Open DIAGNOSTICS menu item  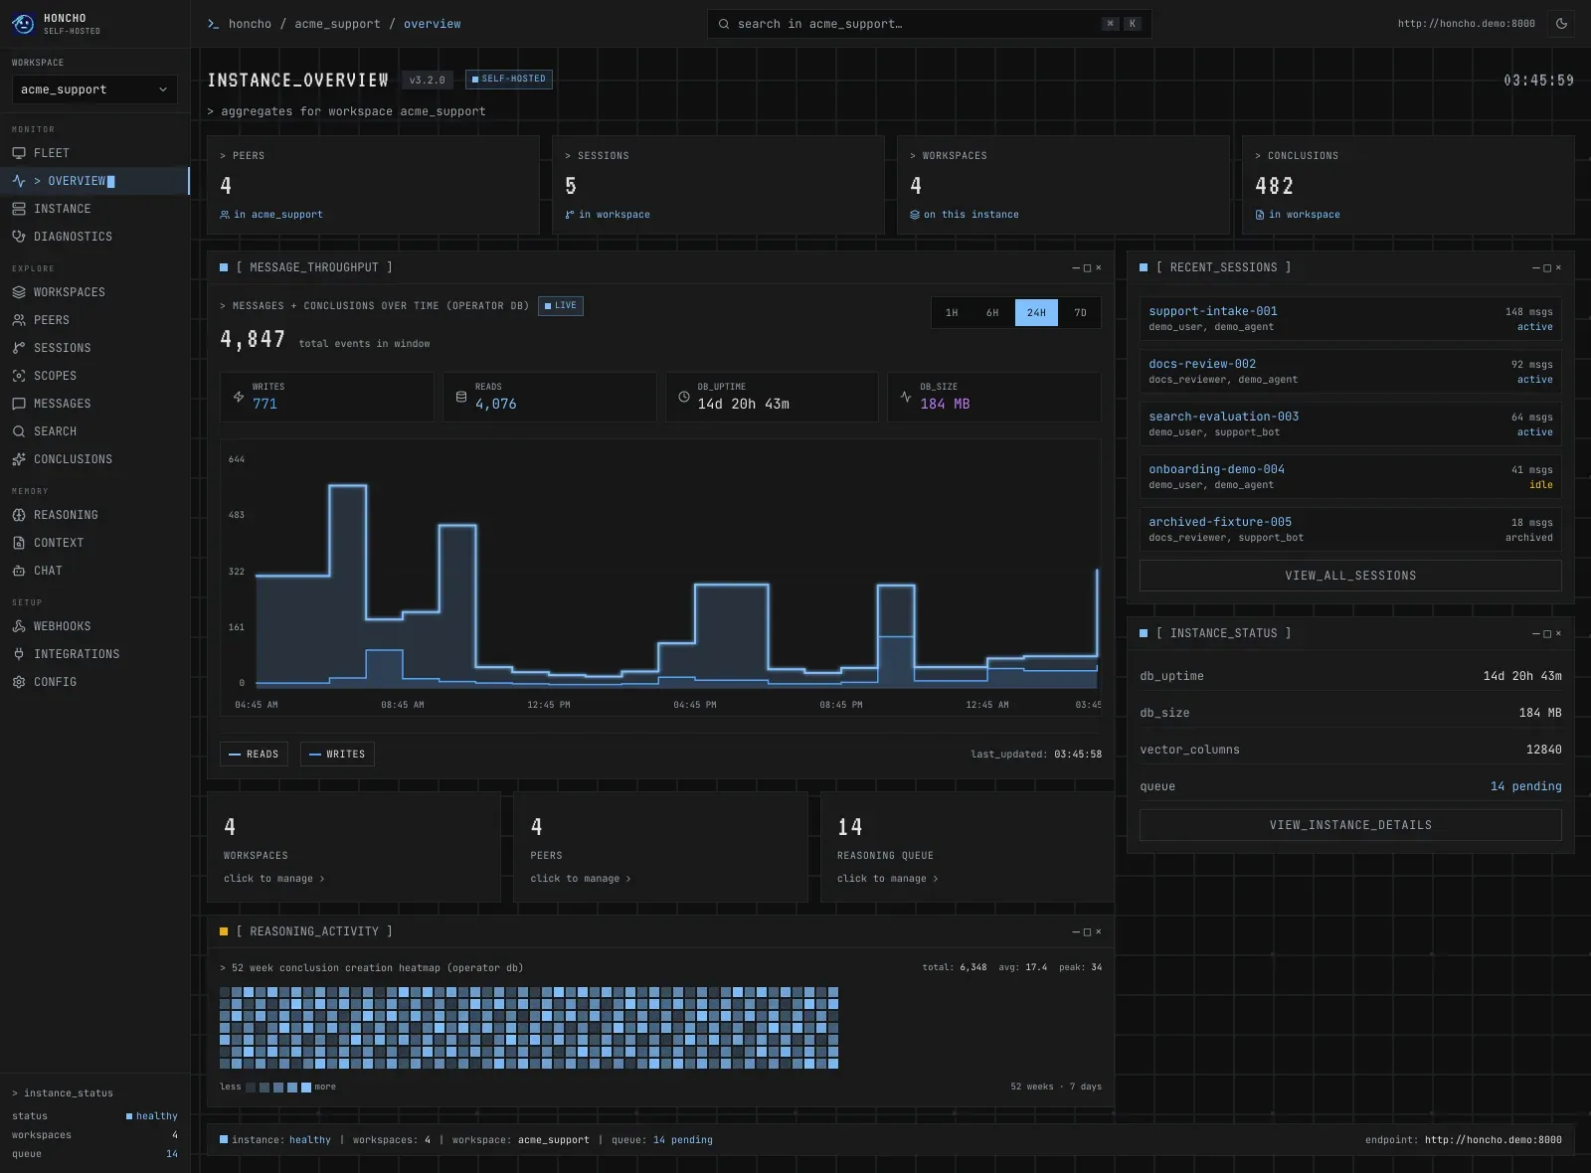pos(94,237)
